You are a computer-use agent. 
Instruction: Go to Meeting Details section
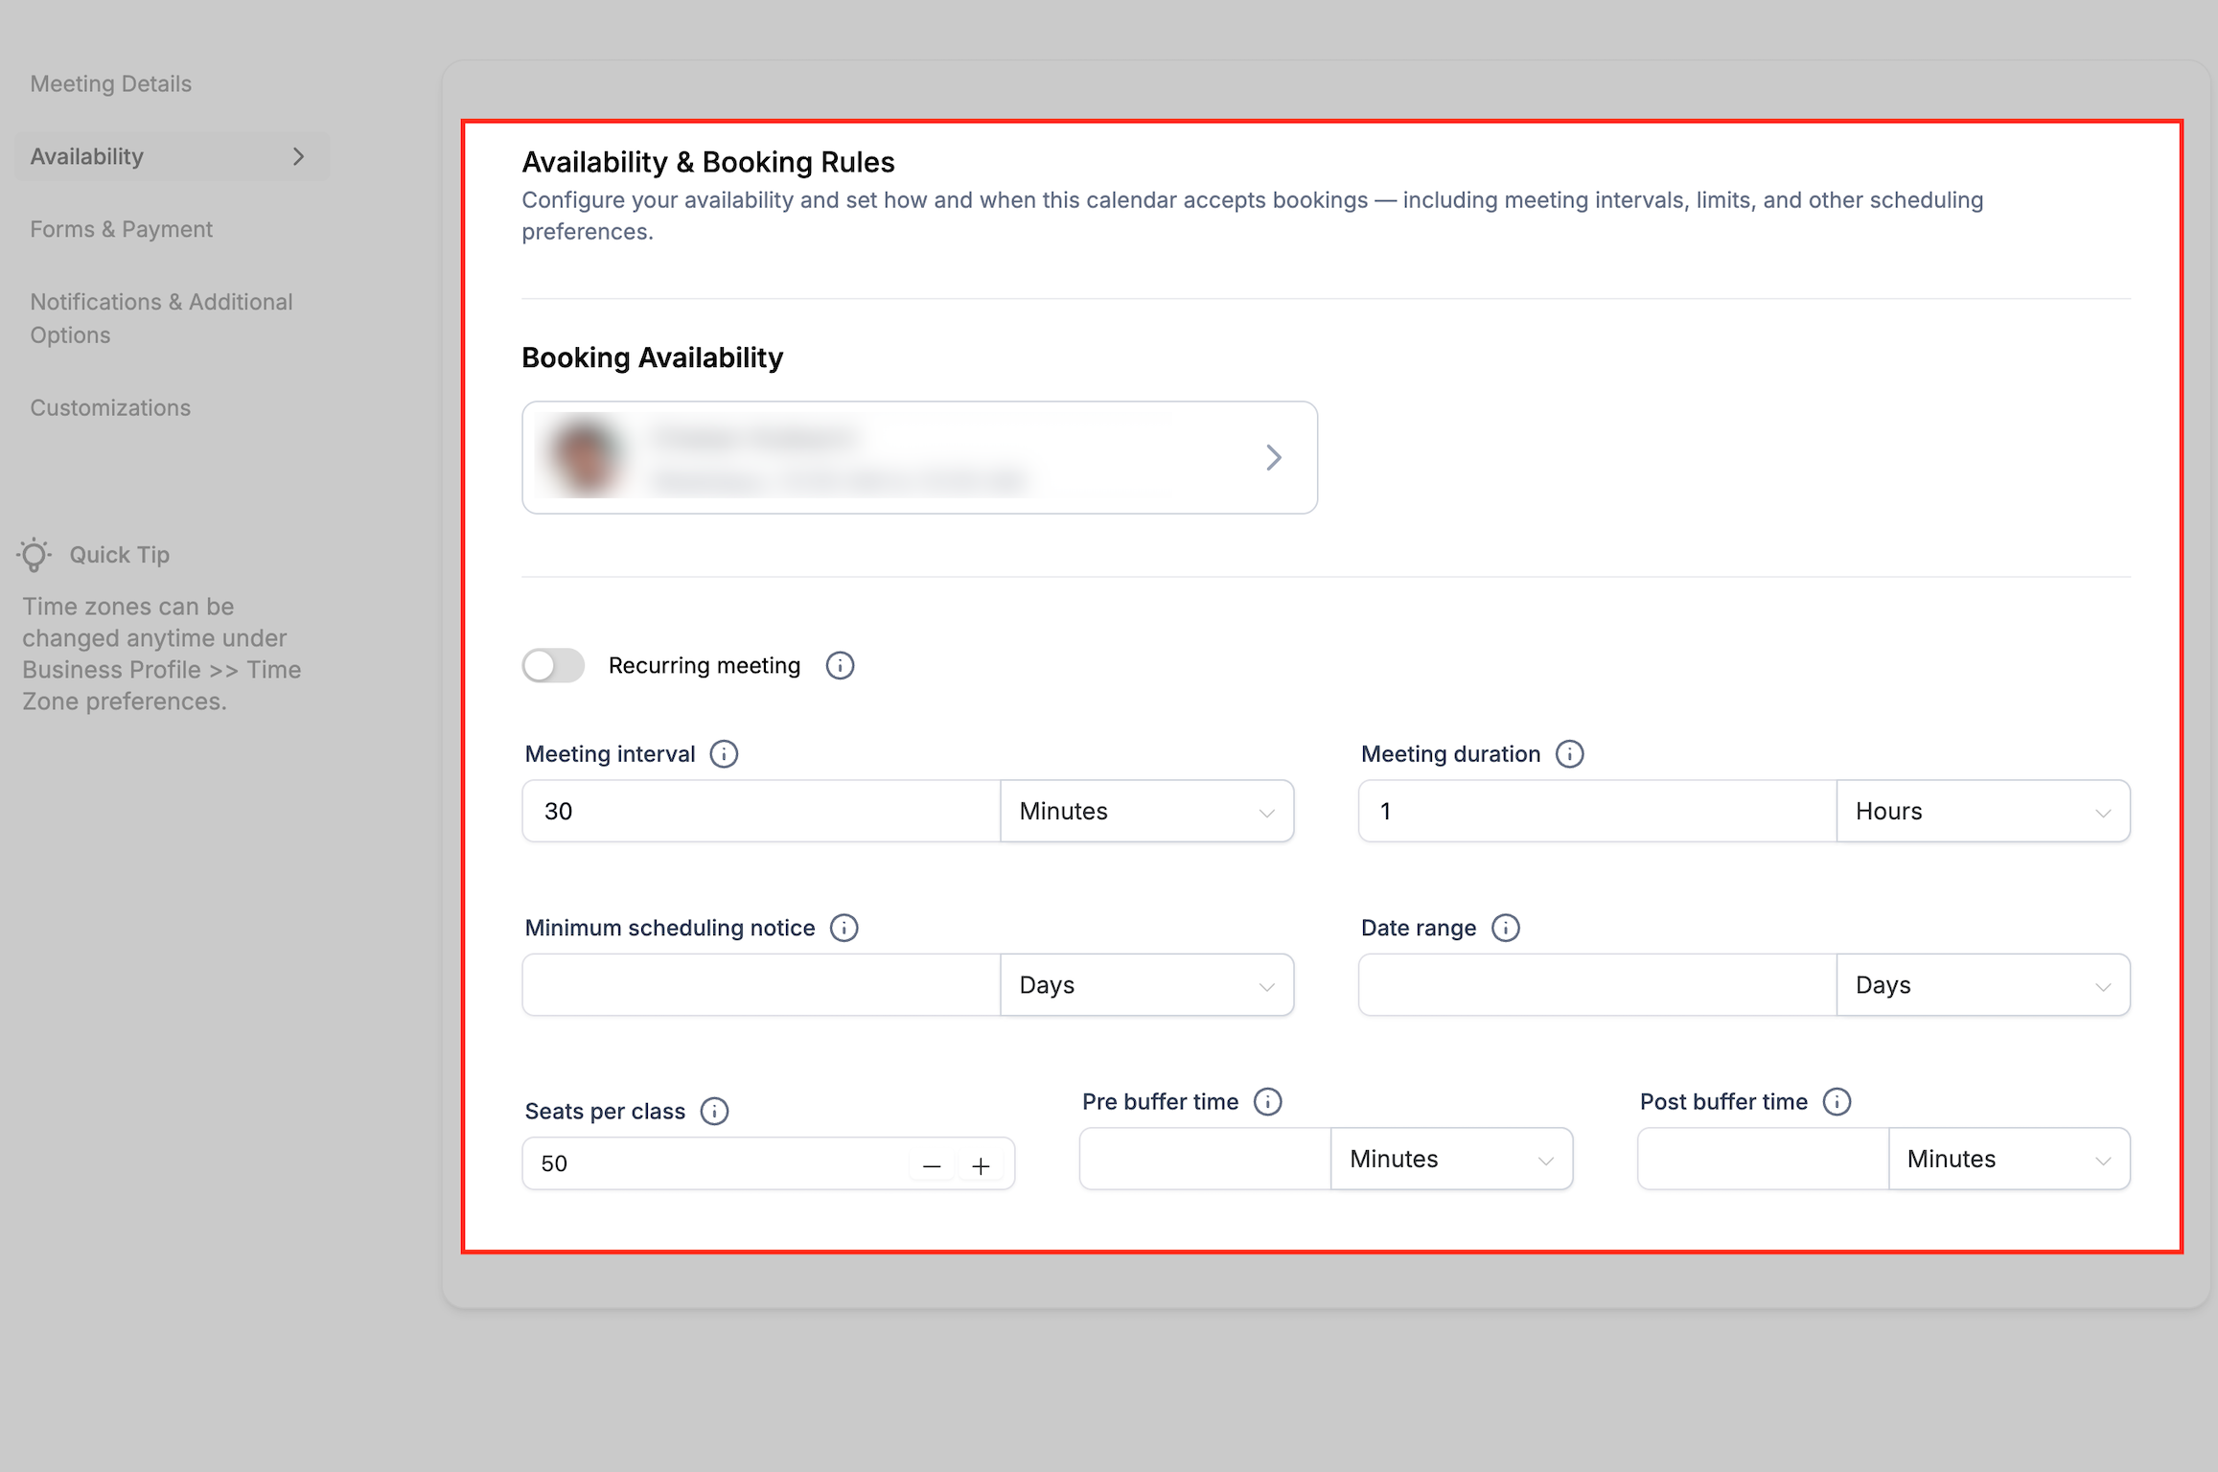(111, 83)
